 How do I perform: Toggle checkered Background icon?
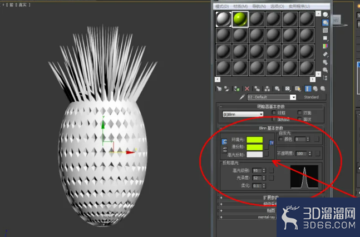(326, 30)
